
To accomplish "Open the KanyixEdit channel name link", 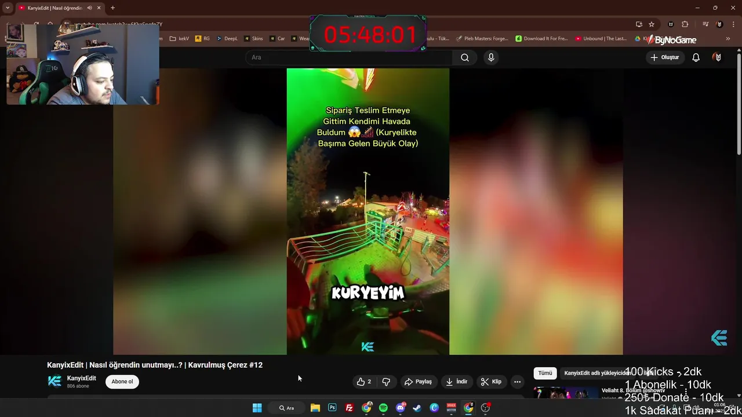I will 81,378.
